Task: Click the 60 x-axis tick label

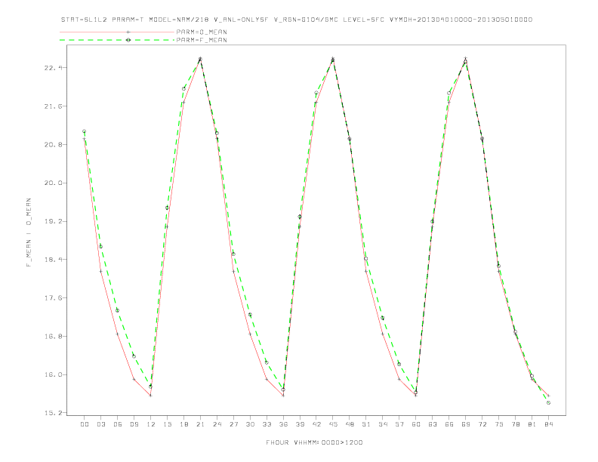Action: (x=416, y=424)
